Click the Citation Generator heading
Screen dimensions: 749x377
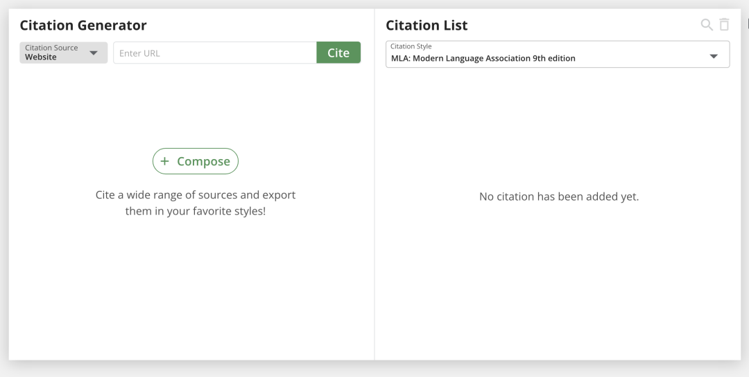83,25
